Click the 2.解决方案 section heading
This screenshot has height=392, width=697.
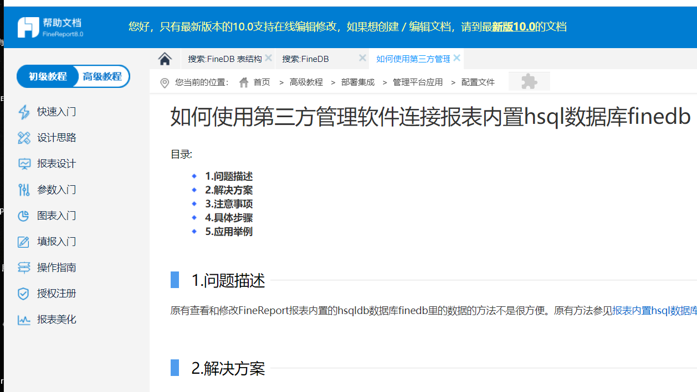(x=228, y=368)
